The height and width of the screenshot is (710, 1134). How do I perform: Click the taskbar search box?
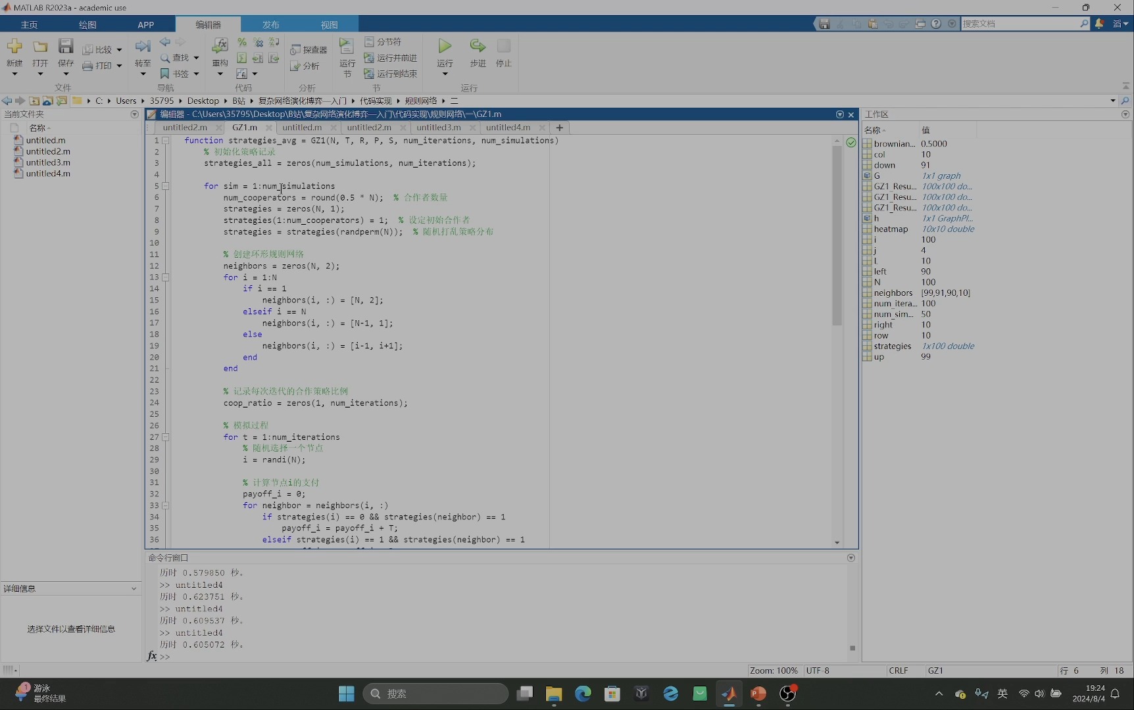coord(435,694)
